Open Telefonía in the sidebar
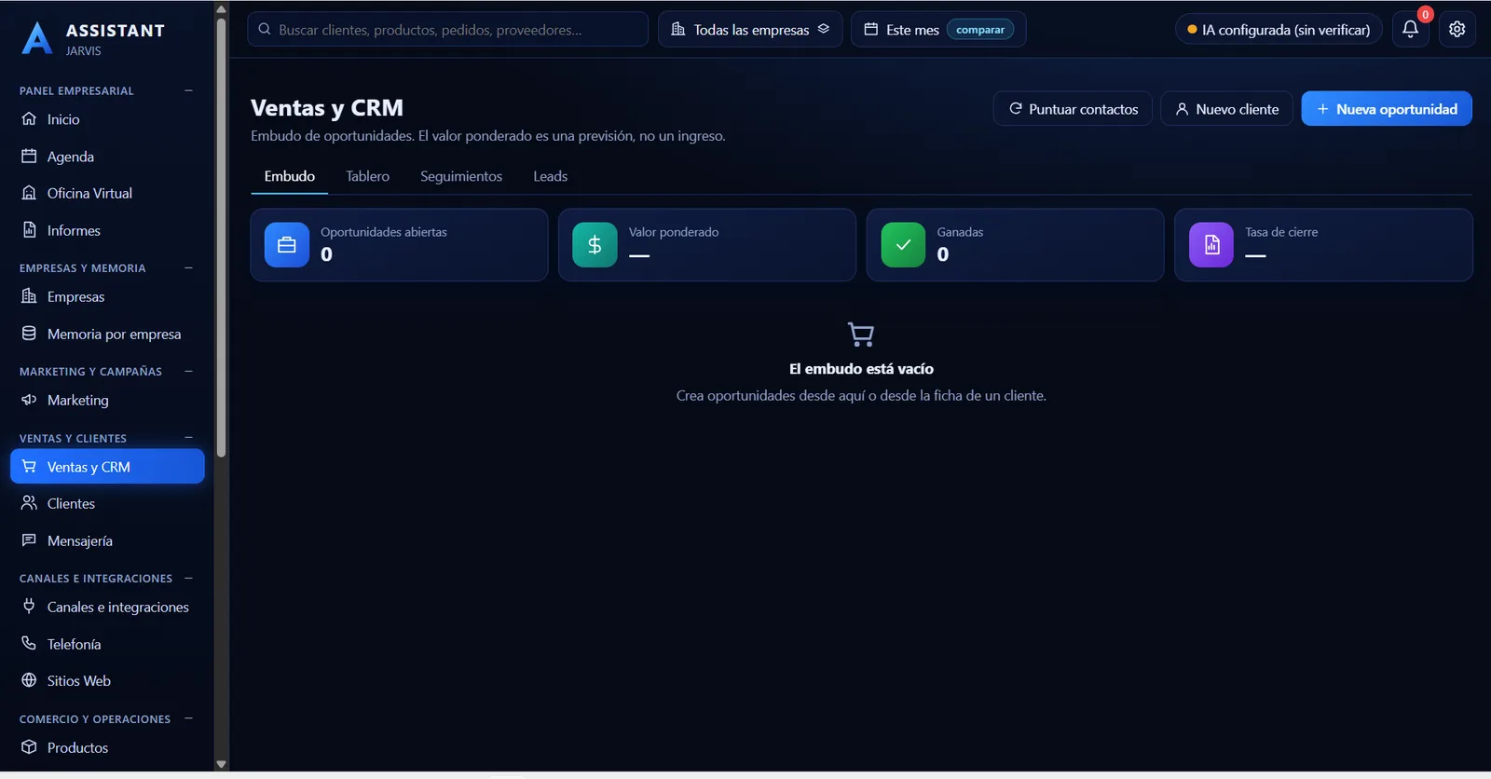Screen dimensions: 1491x779 [107, 644]
